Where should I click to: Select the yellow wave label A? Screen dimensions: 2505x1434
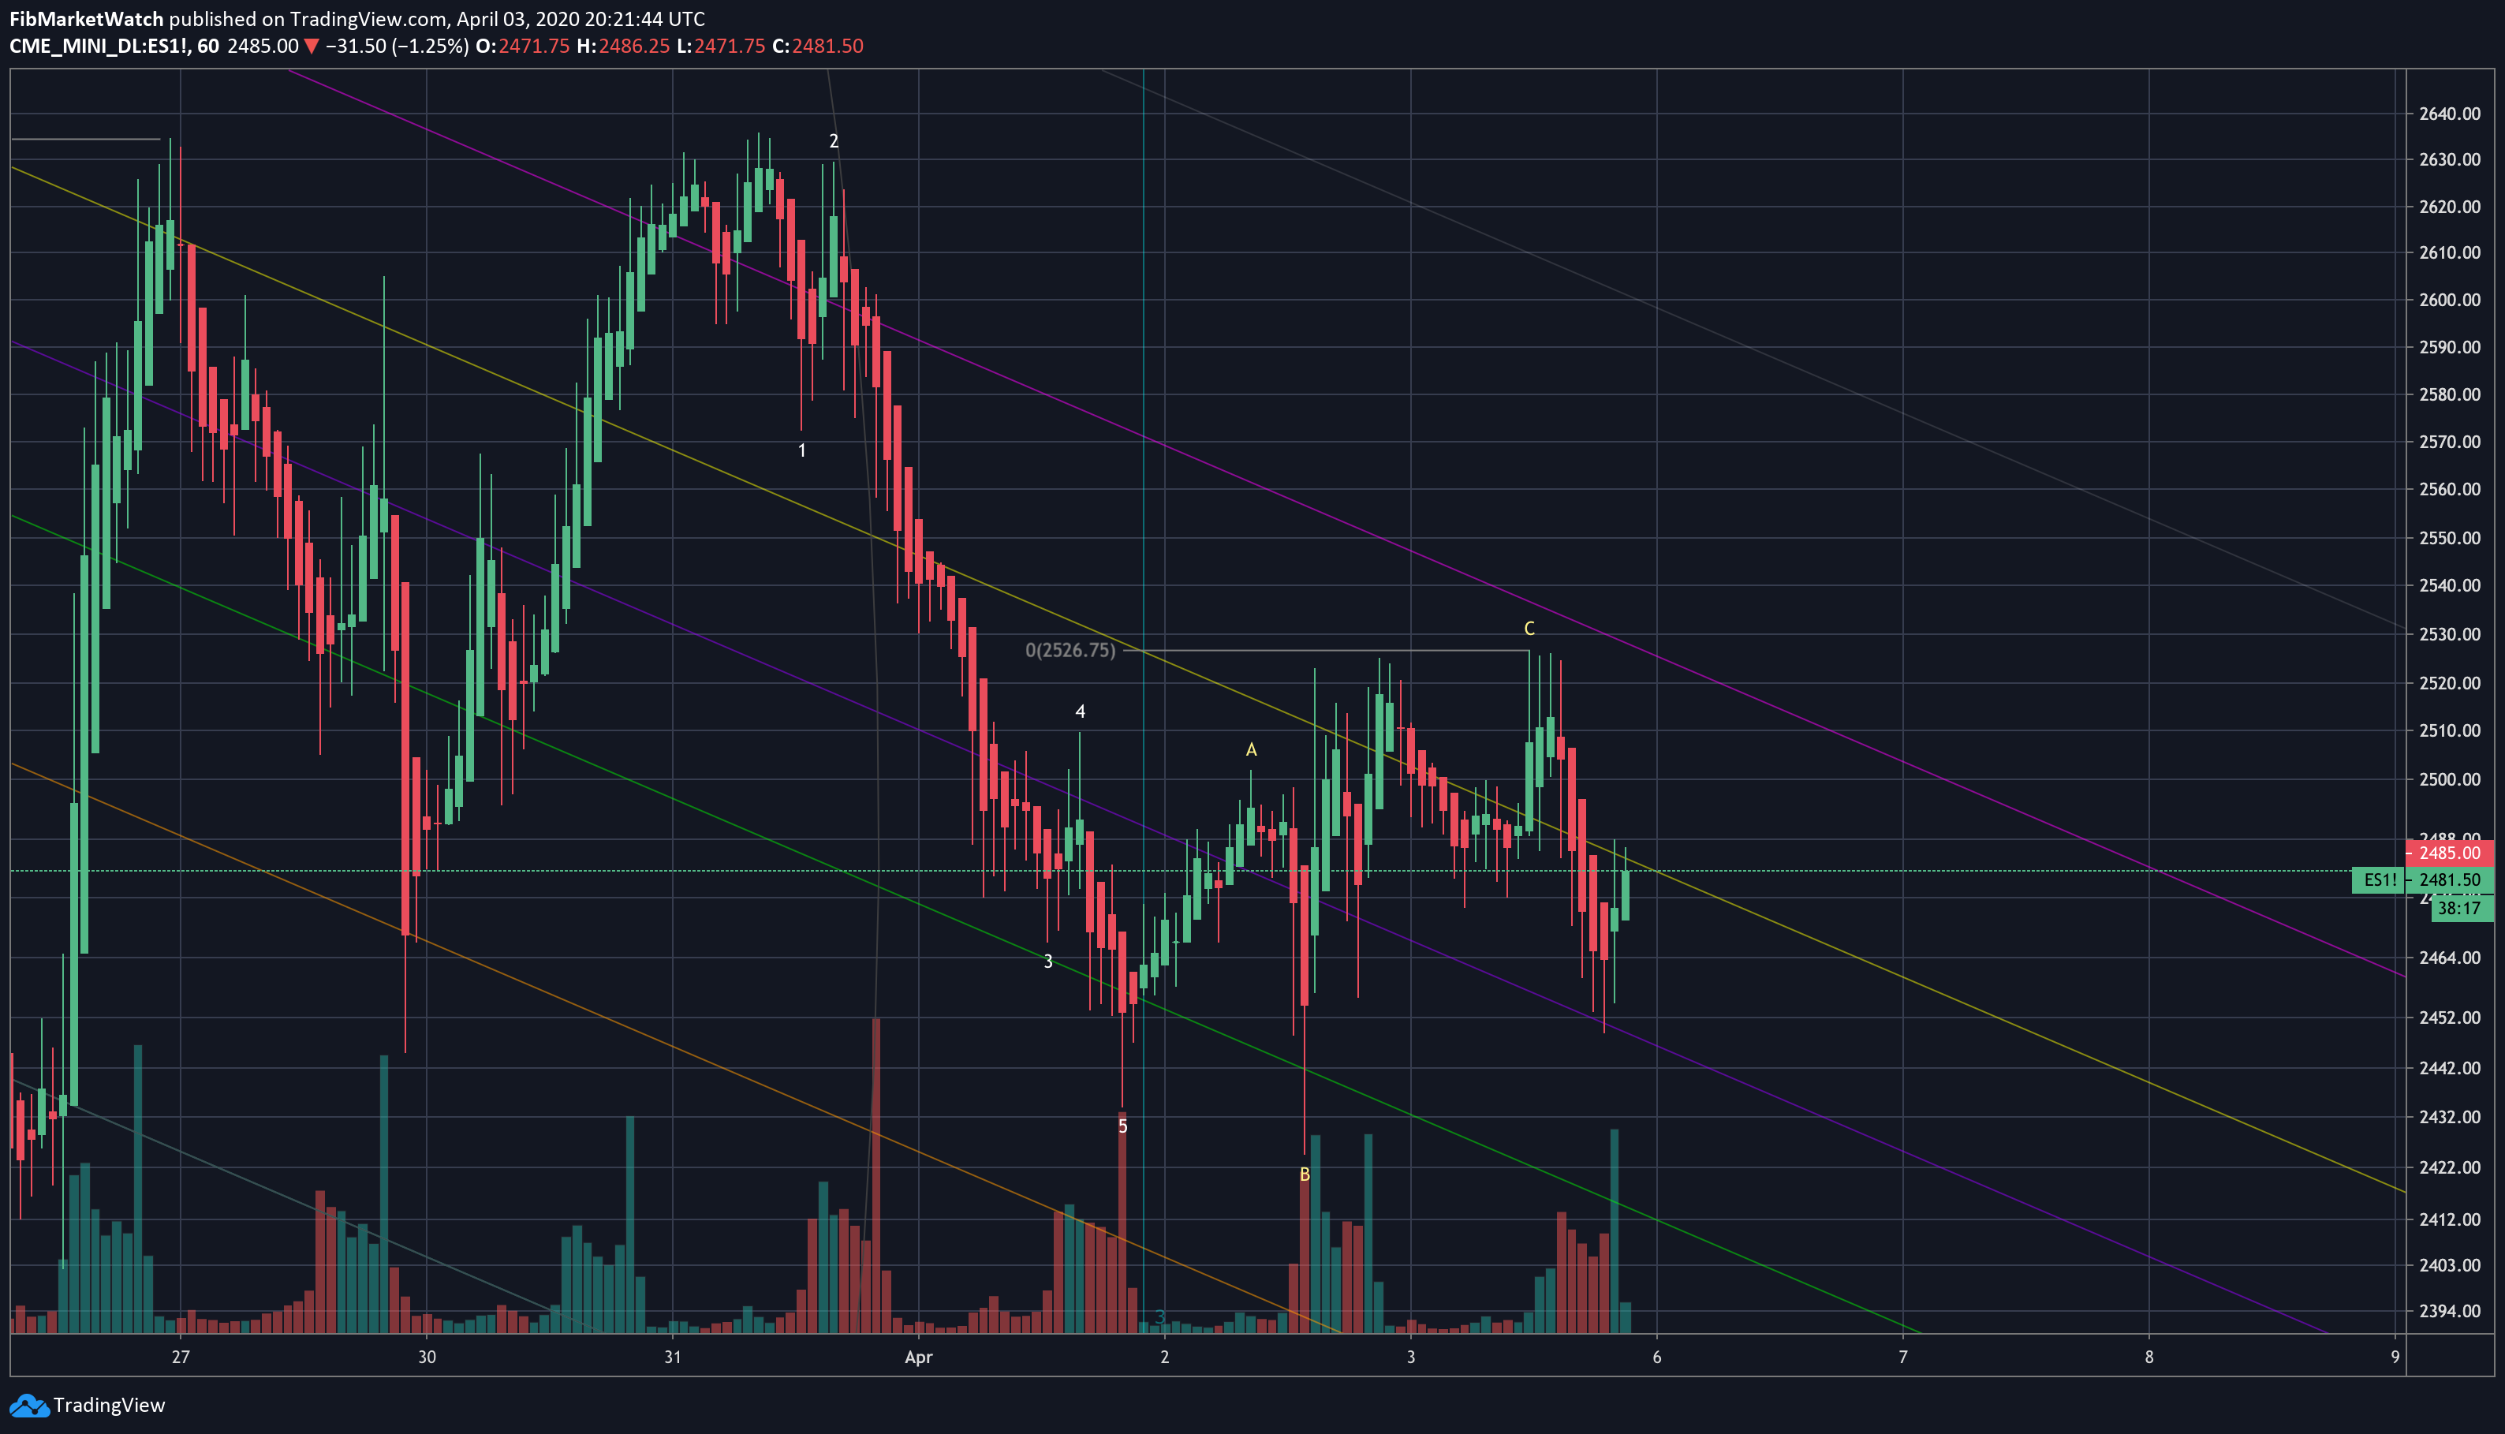1252,749
